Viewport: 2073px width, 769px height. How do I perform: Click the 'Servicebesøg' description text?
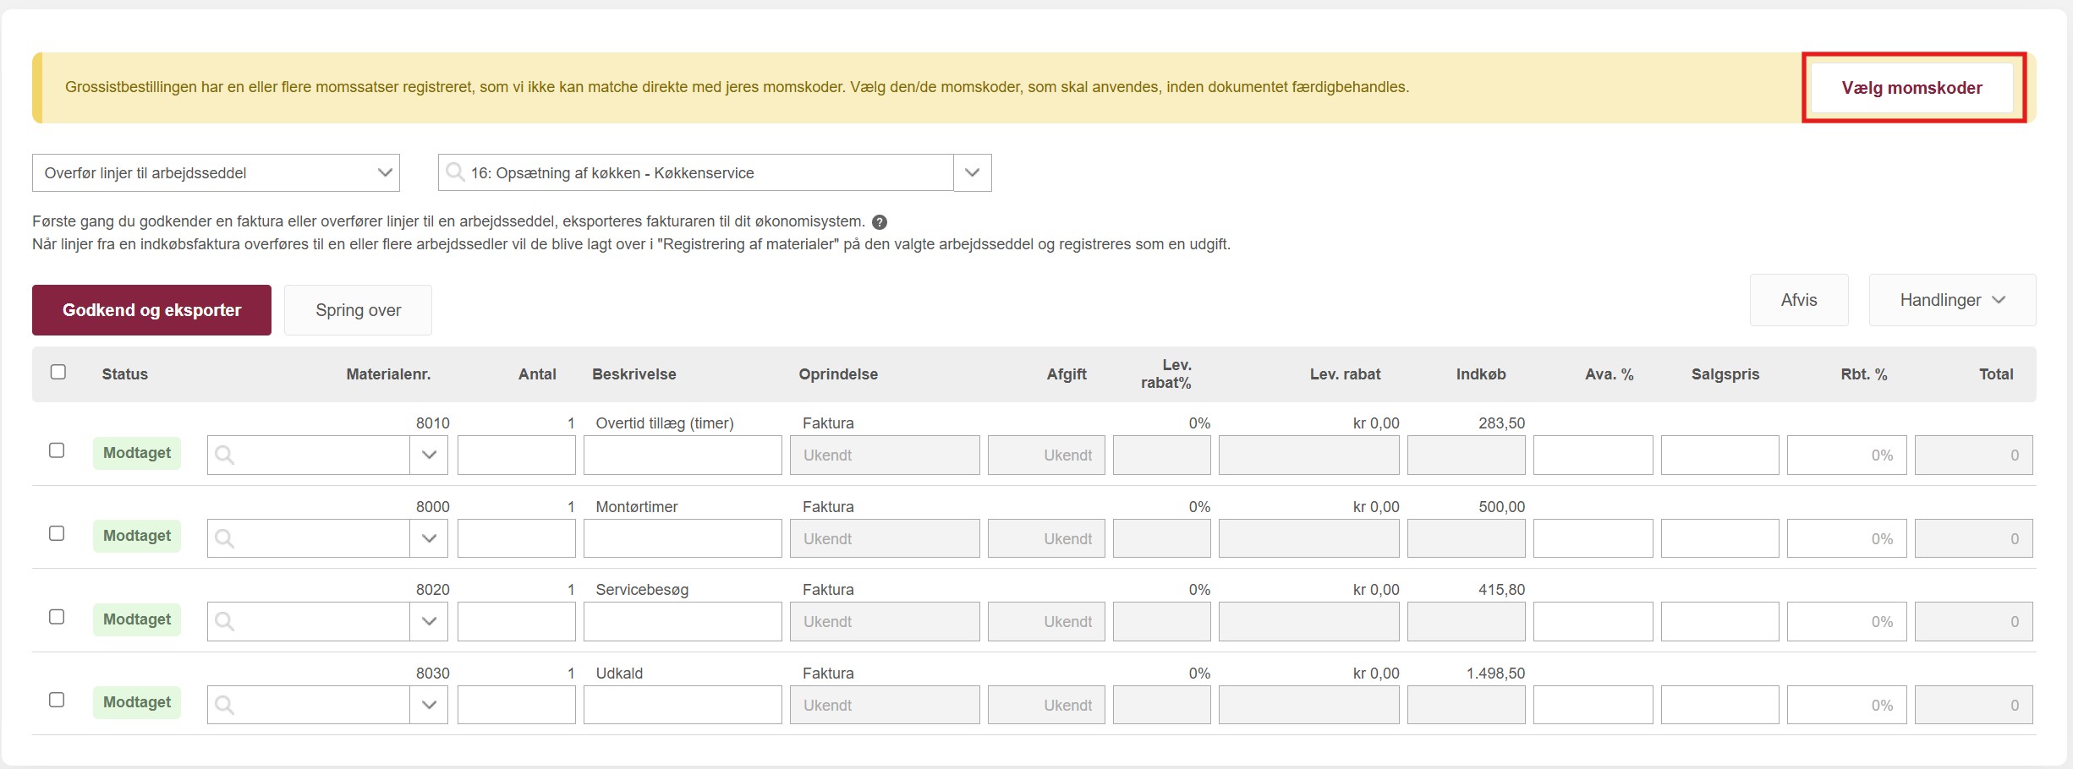tap(642, 590)
